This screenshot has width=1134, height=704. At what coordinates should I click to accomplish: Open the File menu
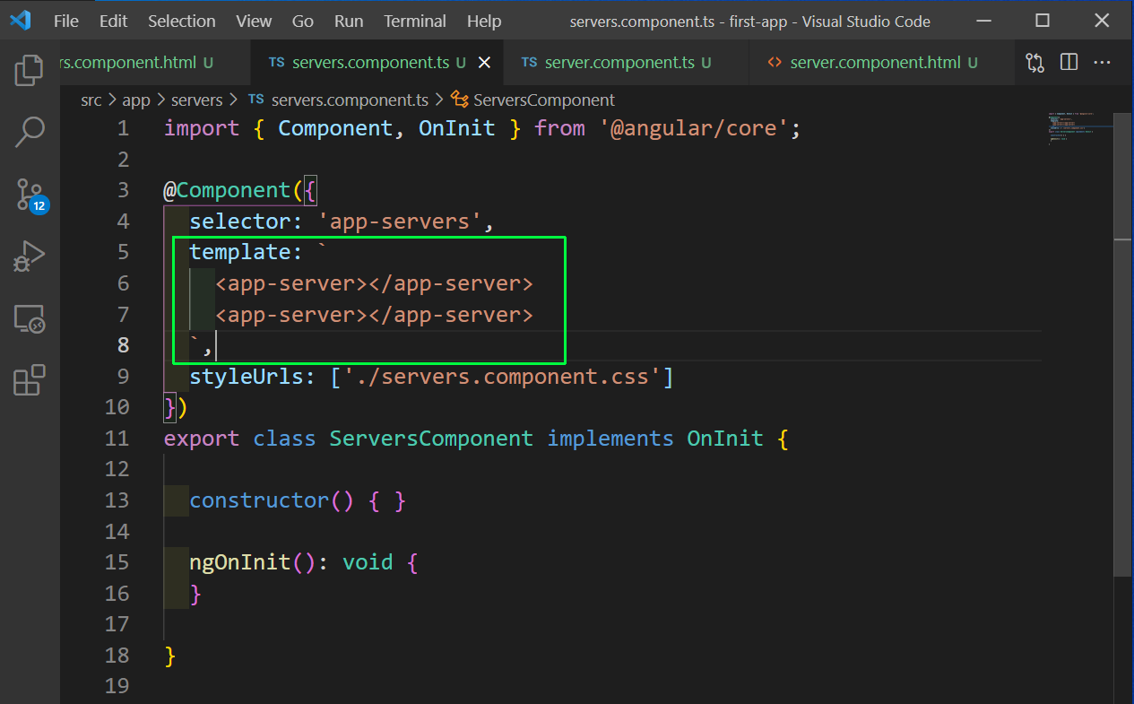(x=66, y=21)
